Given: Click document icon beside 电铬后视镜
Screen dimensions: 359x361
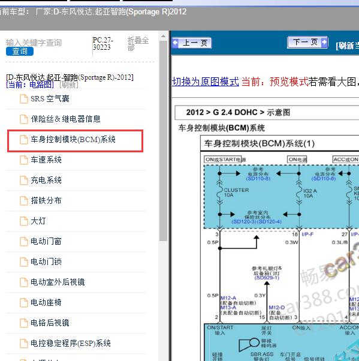Looking at the screenshot, I should (24, 323).
